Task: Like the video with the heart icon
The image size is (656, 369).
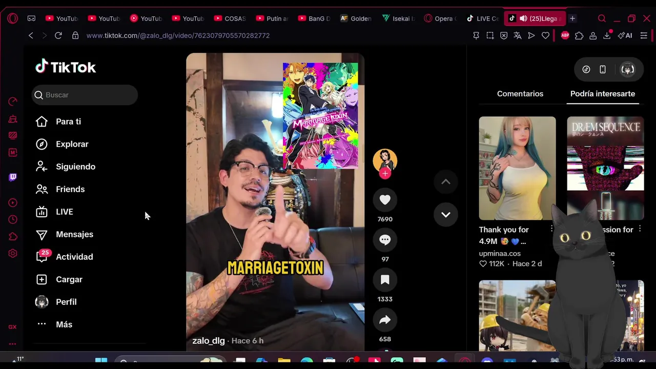Action: coord(385,200)
